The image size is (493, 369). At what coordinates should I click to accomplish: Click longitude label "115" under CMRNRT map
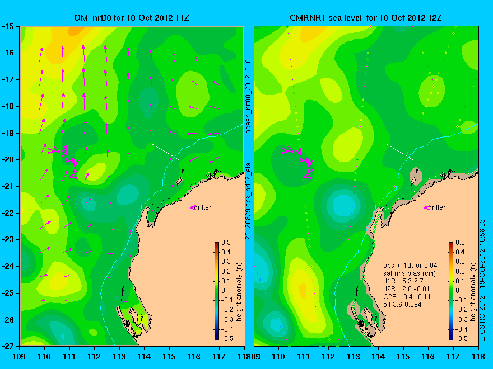404,357
